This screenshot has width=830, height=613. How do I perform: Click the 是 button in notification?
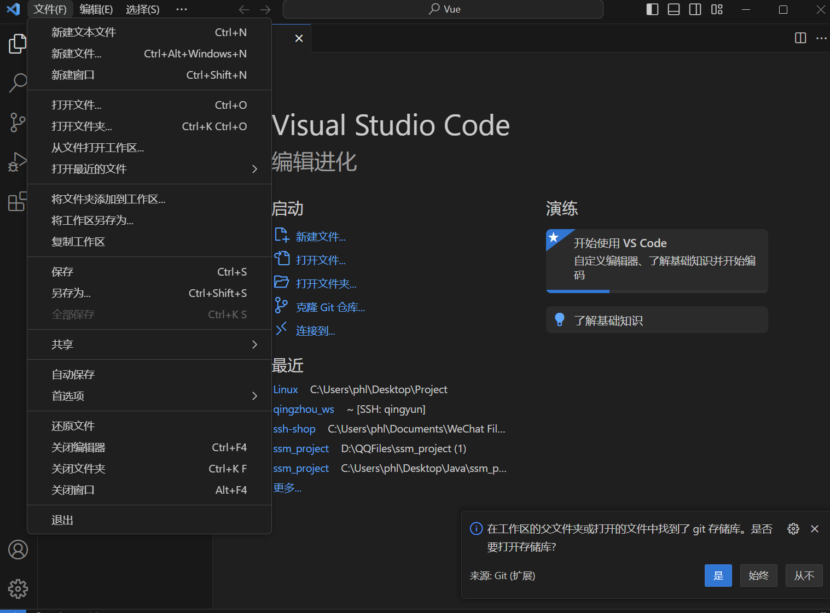(x=718, y=575)
